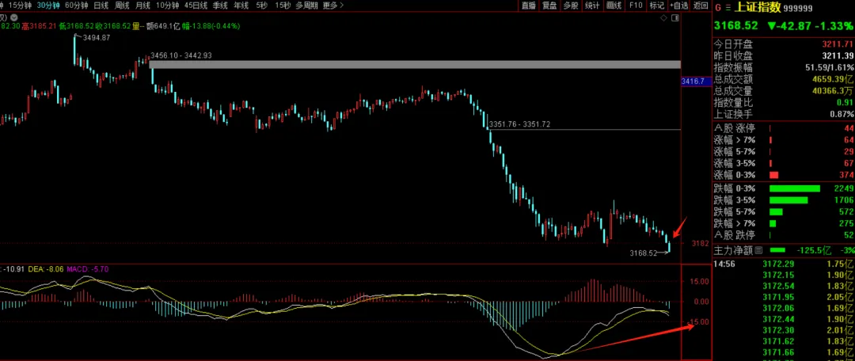Viewport: 855px width, 361px height.
Task: Select the 45日线 period tab
Action: 196,6
